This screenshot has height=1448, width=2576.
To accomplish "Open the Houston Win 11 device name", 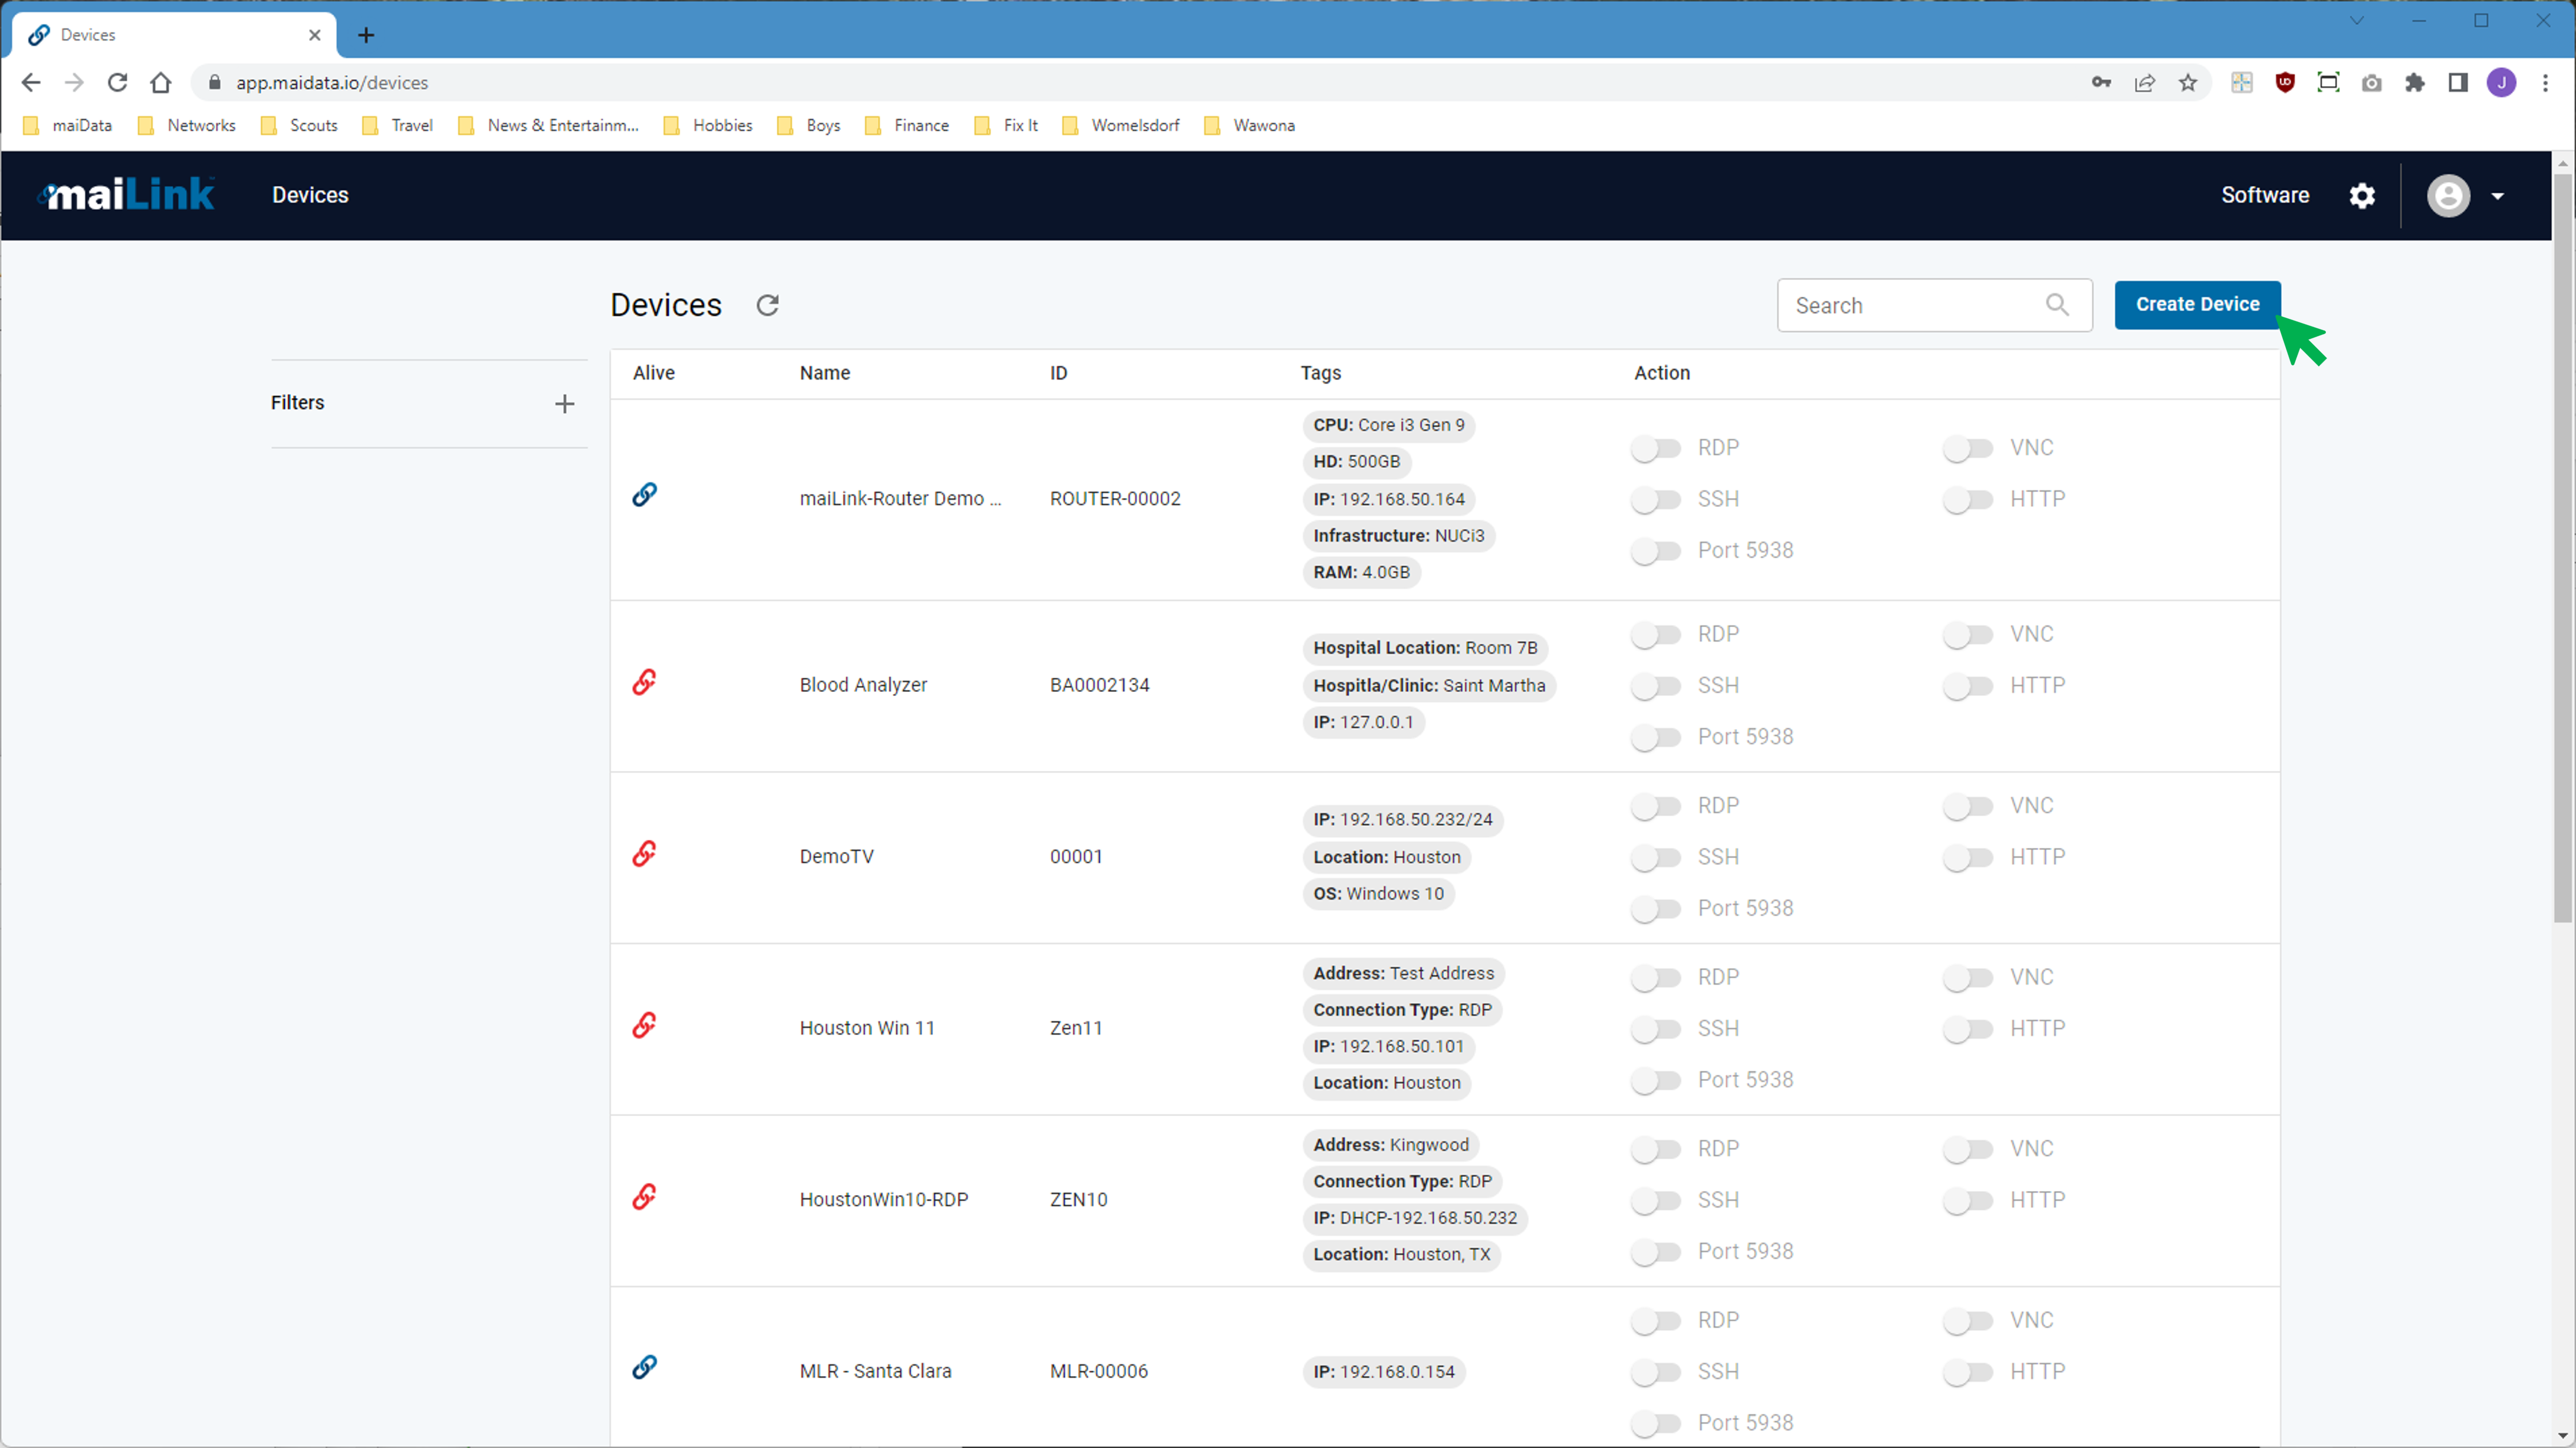I will (867, 1028).
